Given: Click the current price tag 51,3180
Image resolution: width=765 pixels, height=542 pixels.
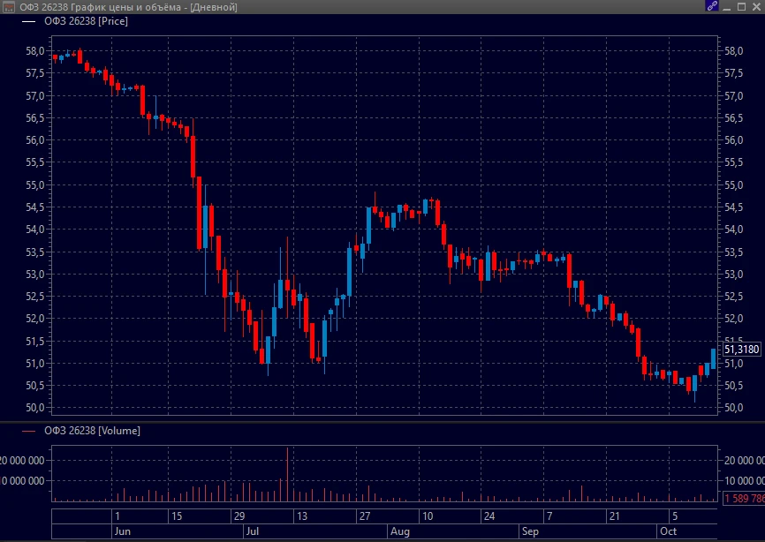Looking at the screenshot, I should point(741,350).
